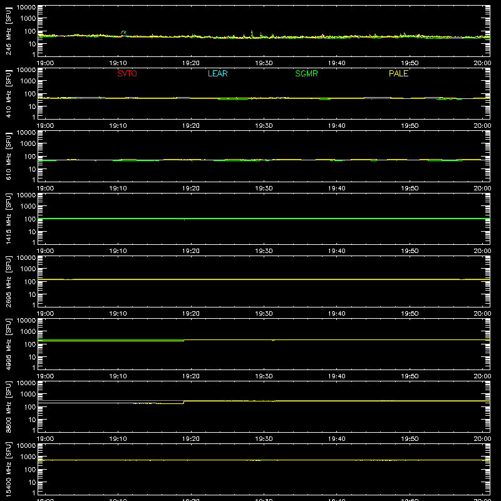This screenshot has height=501, width=501.
Task: Click the 19:40 time label of the 410 MHz plot
Action: coord(337,126)
